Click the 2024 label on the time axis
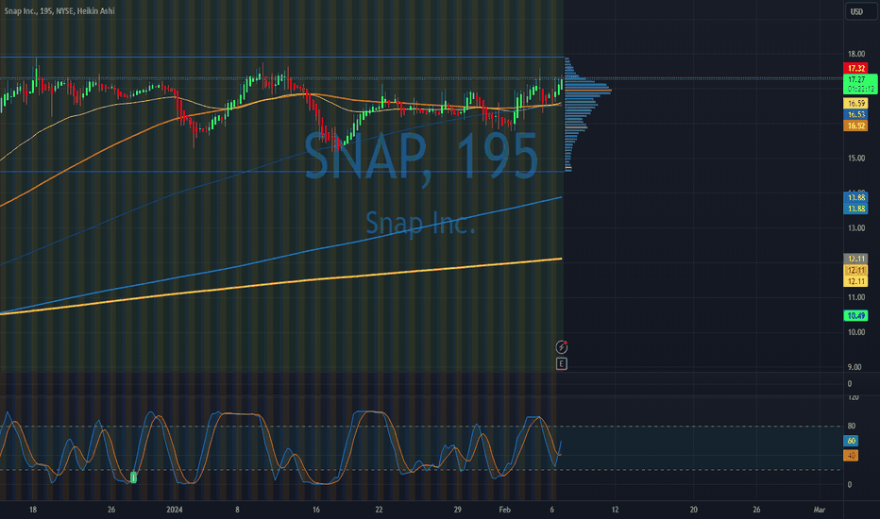 175,510
